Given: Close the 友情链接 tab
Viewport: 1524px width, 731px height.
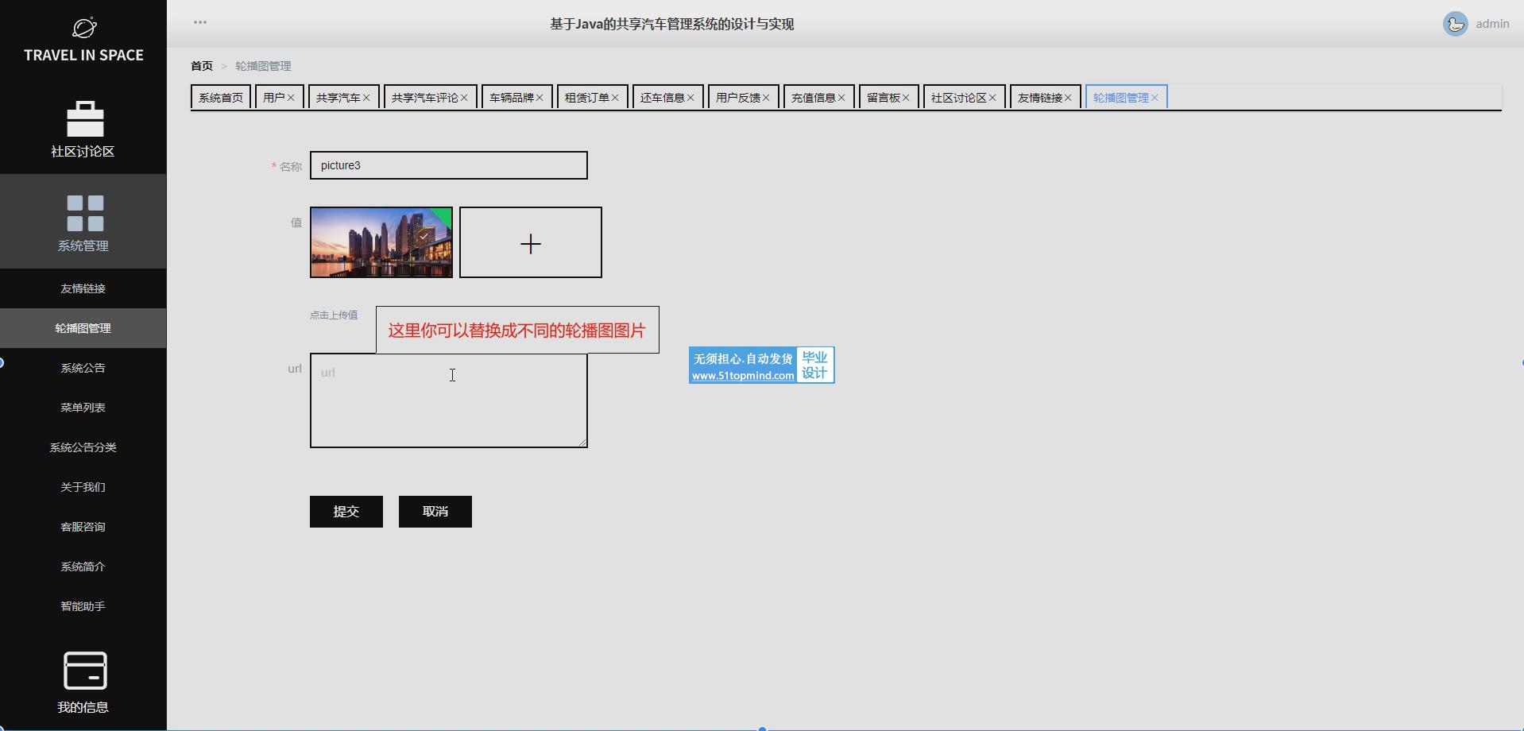Looking at the screenshot, I should 1068,98.
